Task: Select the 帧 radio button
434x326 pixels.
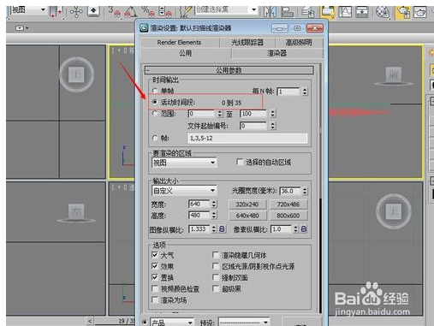Action: tap(155, 138)
